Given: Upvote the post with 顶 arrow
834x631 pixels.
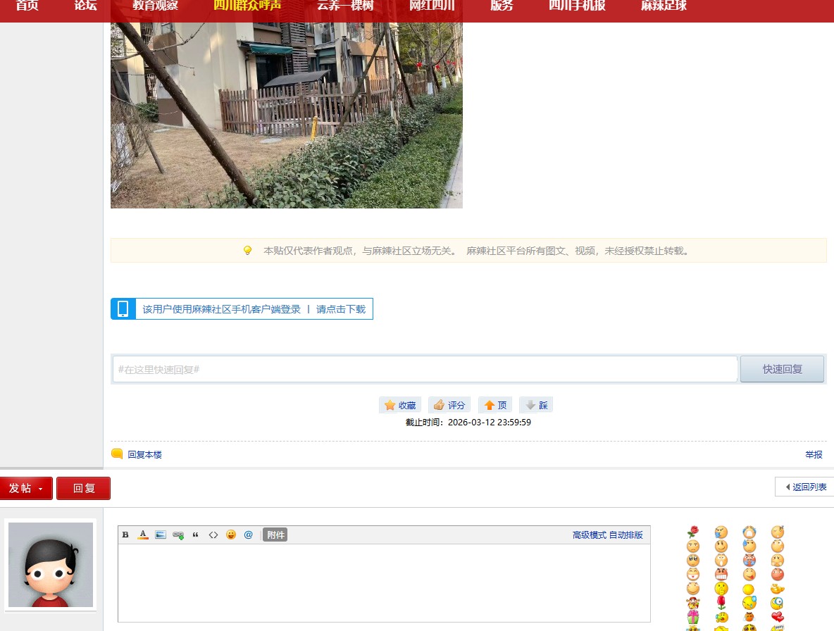Looking at the screenshot, I should [495, 406].
